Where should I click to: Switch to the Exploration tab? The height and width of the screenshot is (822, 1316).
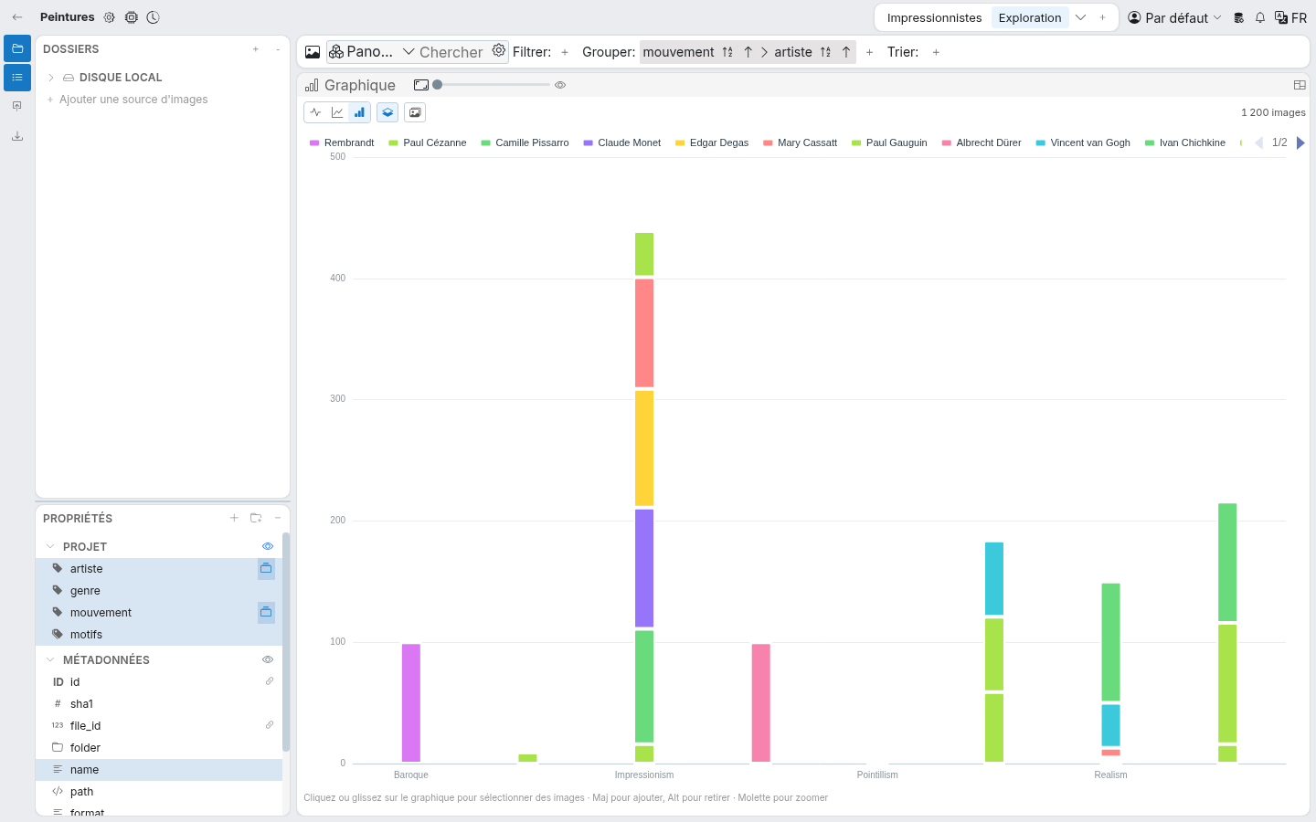tap(1030, 17)
